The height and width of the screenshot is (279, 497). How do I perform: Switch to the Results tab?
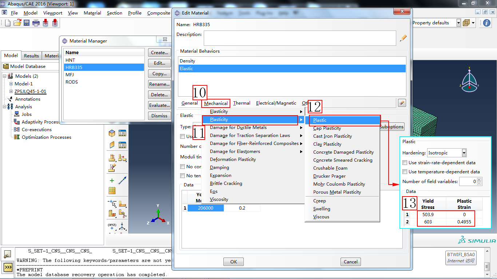click(31, 56)
